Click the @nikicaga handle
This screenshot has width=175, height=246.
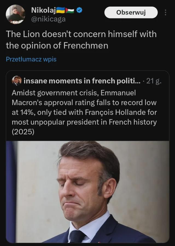tap(48, 19)
